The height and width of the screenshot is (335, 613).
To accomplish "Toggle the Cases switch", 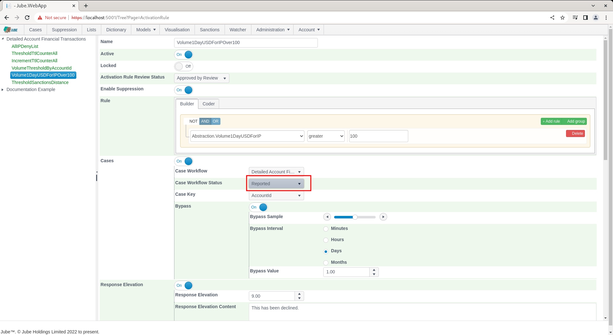I will click(x=184, y=161).
